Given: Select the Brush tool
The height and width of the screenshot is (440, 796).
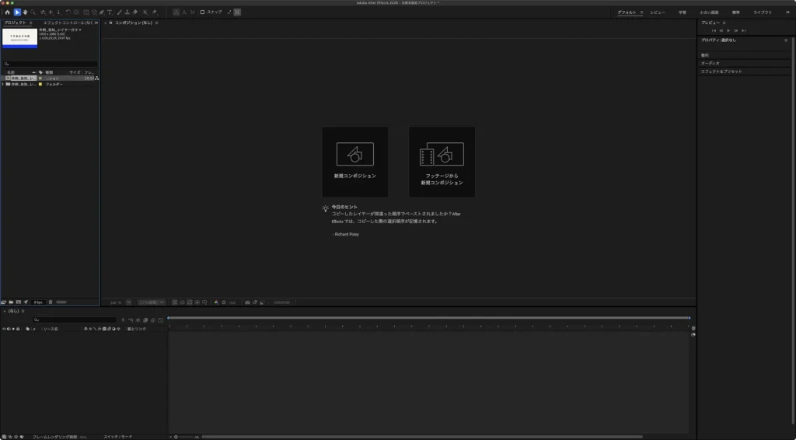Looking at the screenshot, I should 119,12.
